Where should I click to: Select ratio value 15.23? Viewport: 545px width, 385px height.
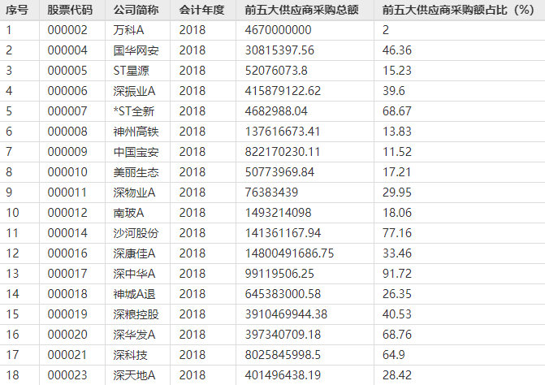pyautogui.click(x=397, y=71)
